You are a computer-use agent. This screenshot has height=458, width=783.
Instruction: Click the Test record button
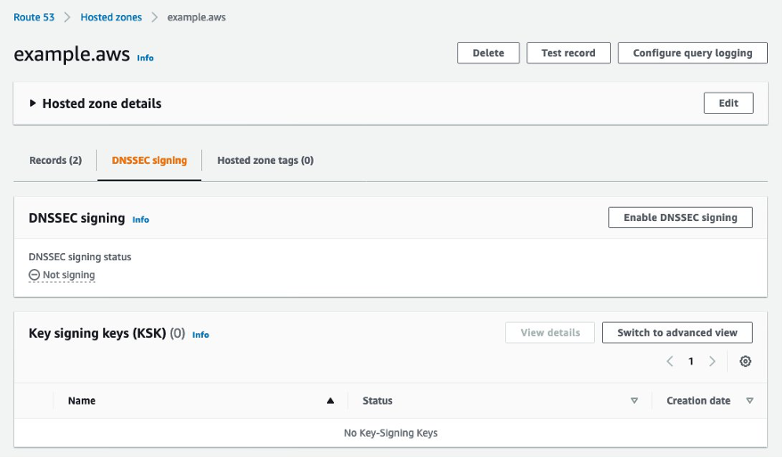[x=568, y=53]
